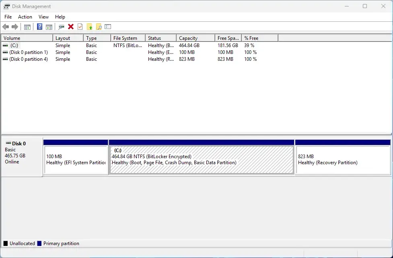Click the drive icon beside (C:) volume

[5, 45]
